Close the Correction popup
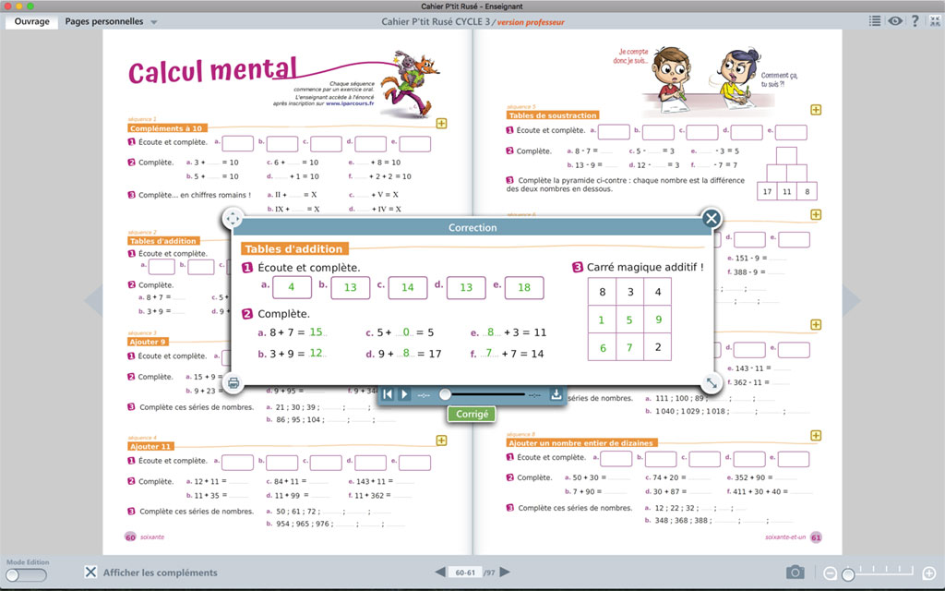The height and width of the screenshot is (591, 945). coord(712,218)
